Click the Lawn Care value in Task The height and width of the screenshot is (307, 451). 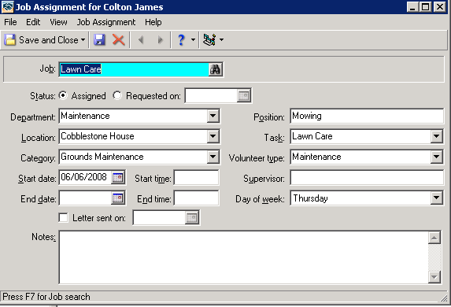pos(312,136)
